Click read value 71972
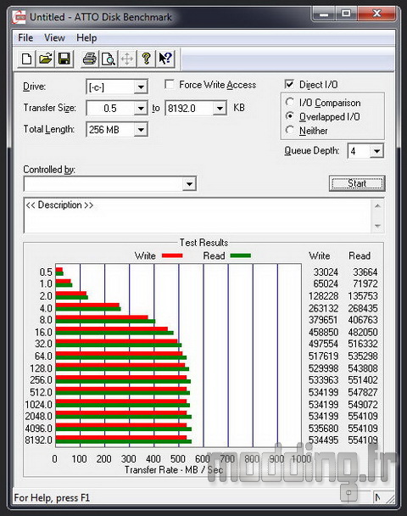407x516 pixels. (365, 283)
